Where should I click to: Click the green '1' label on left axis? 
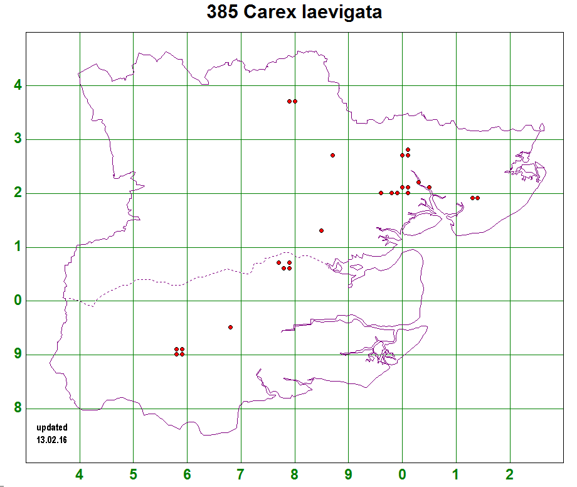click(x=18, y=247)
